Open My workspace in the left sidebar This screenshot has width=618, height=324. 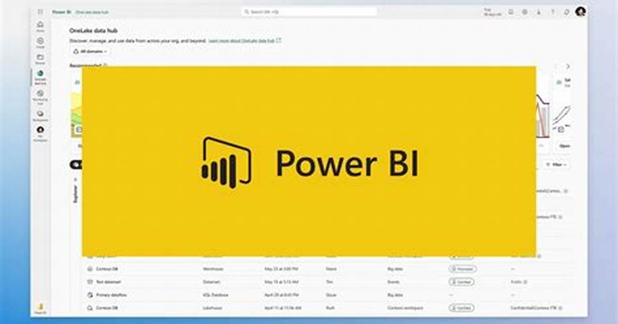(x=40, y=134)
